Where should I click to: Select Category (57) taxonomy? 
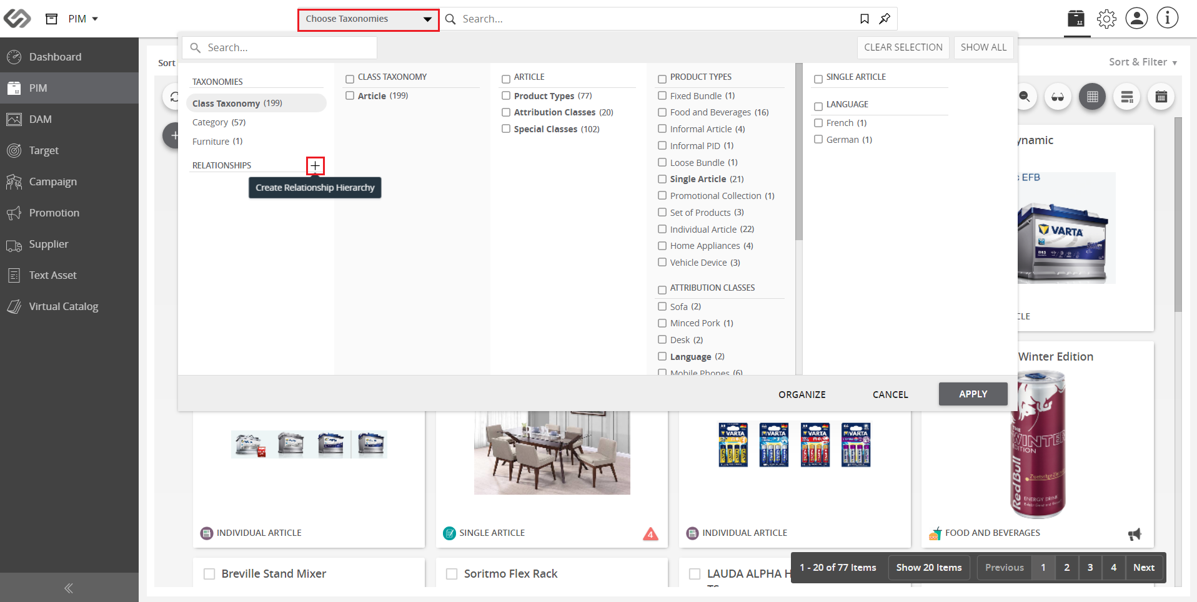pos(219,122)
